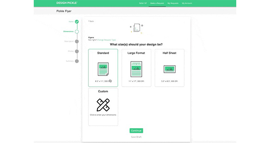Open My Account

coord(187,3)
